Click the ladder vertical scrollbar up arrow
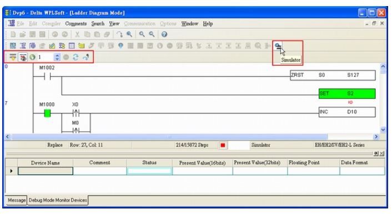 point(383,67)
